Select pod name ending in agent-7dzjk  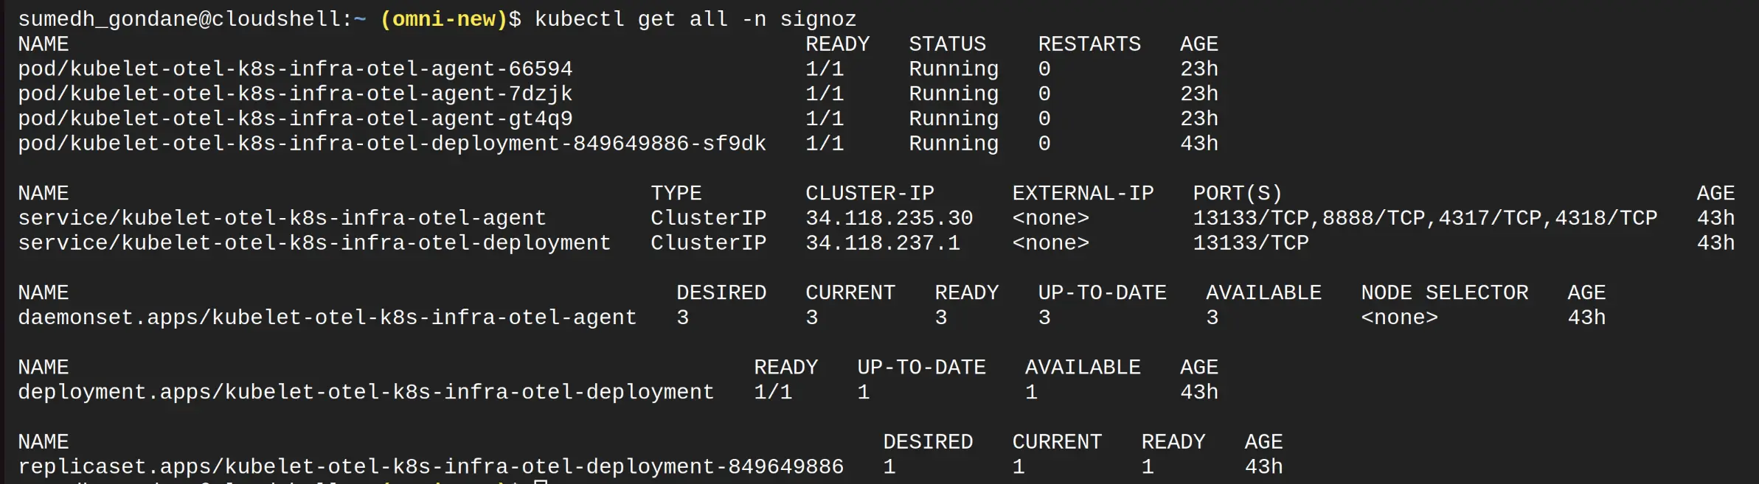coord(295,94)
